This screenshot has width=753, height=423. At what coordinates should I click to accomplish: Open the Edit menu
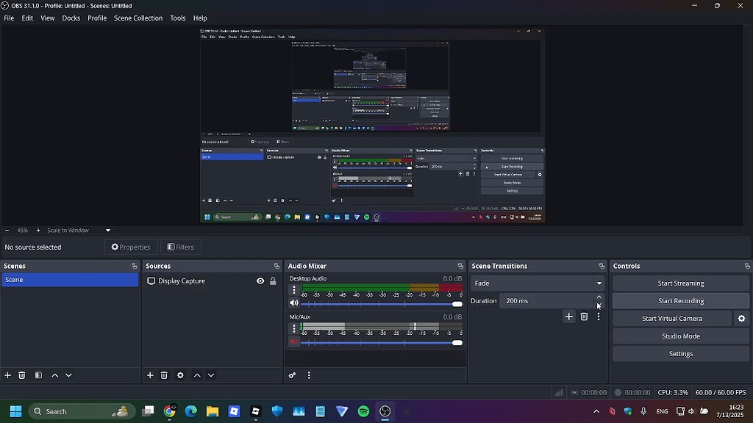point(27,18)
